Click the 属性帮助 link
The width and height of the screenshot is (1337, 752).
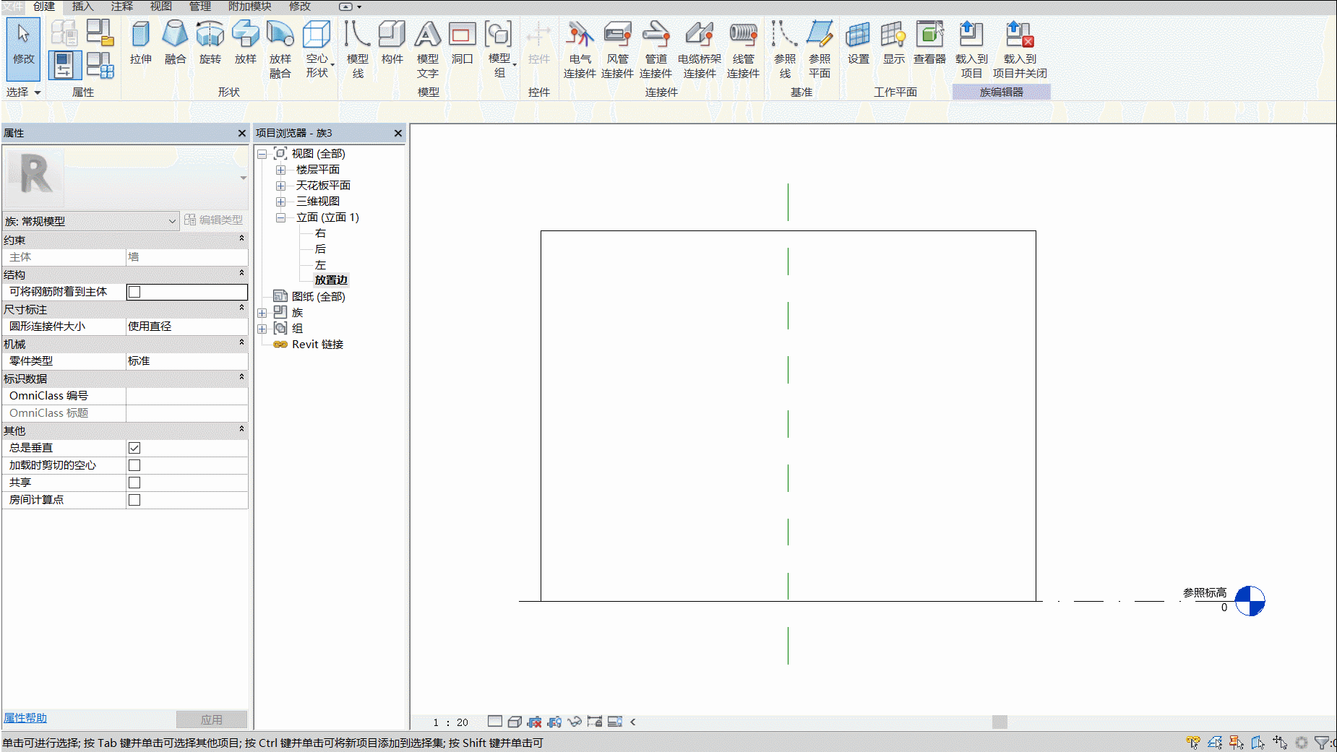pos(25,718)
